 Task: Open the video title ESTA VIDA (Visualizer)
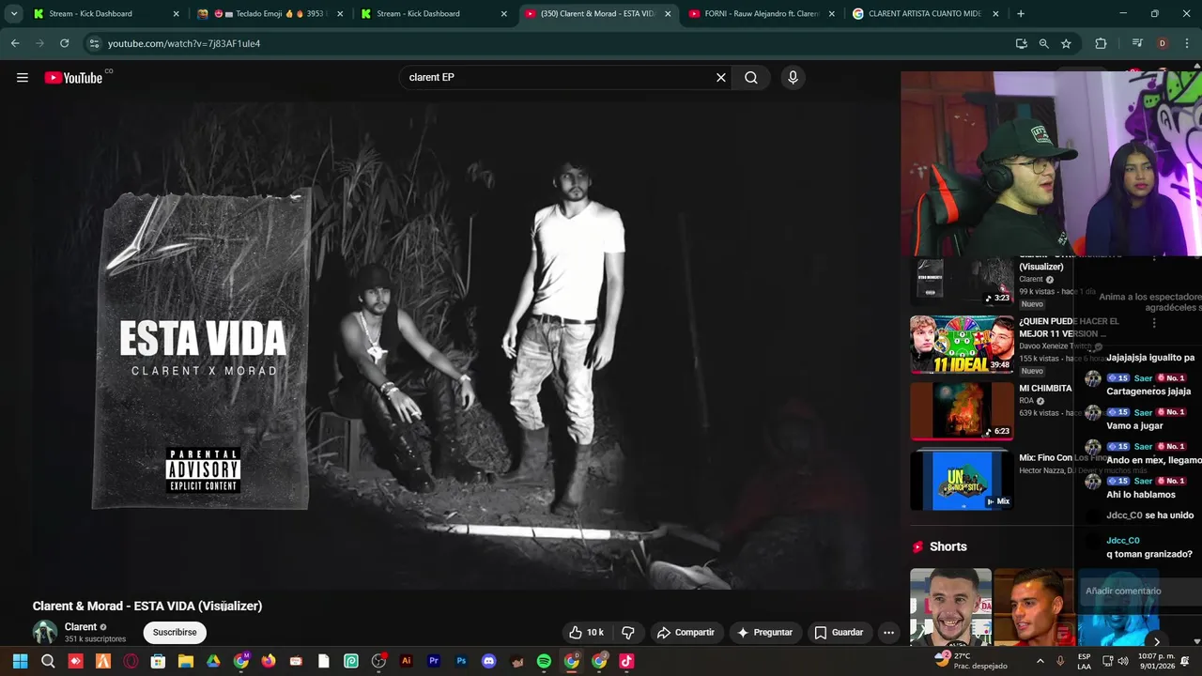pos(147,607)
